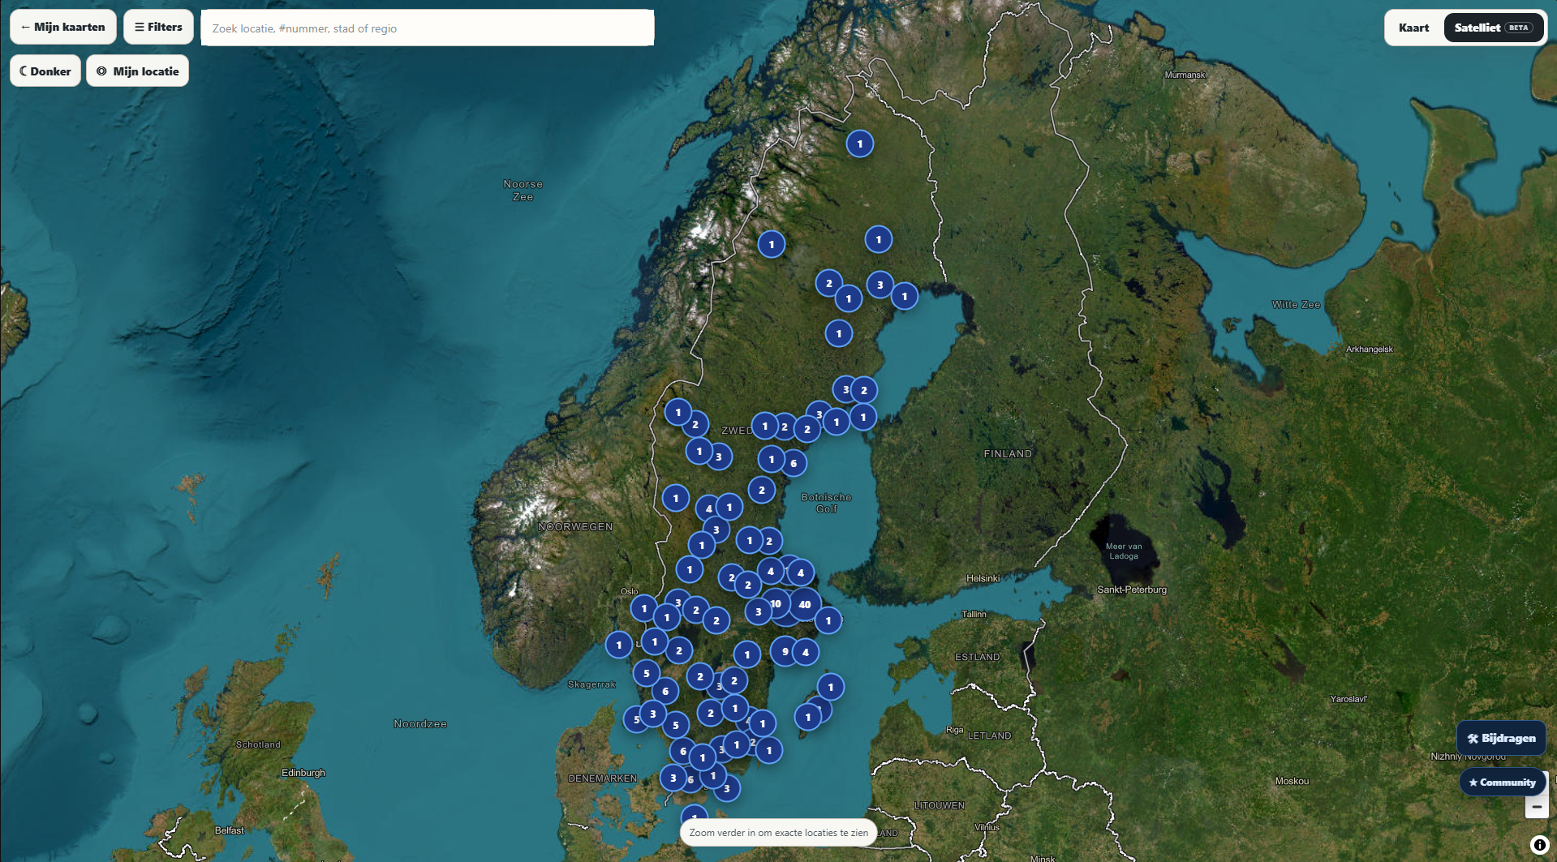Image resolution: width=1557 pixels, height=862 pixels.
Task: Click the Witte Zee label
Action: [x=1296, y=305]
